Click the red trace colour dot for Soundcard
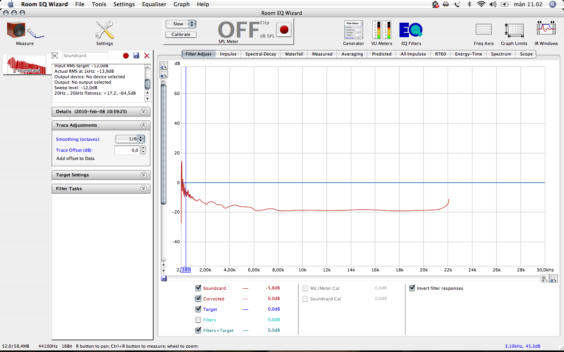This screenshot has height=352, width=564. [126, 56]
